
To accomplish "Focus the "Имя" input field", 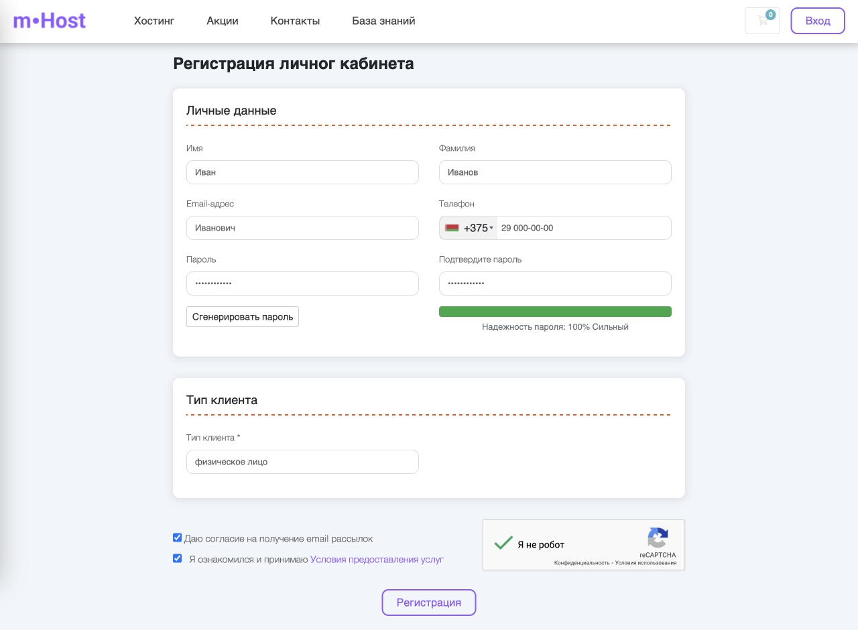I will (302, 172).
